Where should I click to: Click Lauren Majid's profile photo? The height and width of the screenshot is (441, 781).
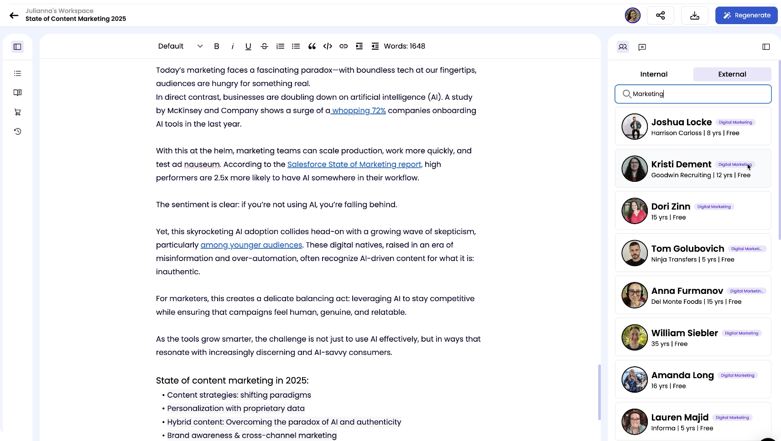(x=635, y=421)
